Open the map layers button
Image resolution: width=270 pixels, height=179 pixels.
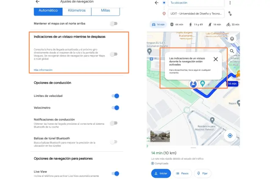(232, 39)
